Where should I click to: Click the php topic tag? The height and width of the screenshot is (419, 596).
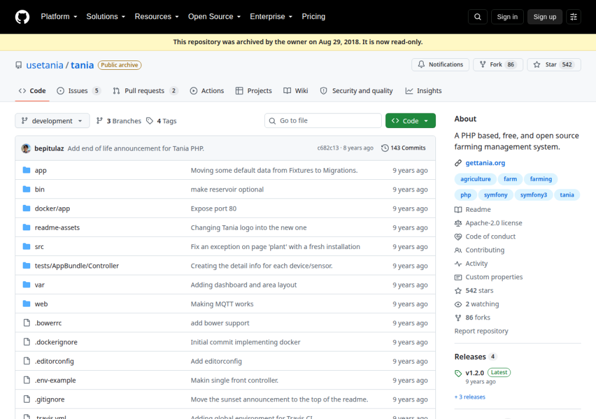(465, 195)
